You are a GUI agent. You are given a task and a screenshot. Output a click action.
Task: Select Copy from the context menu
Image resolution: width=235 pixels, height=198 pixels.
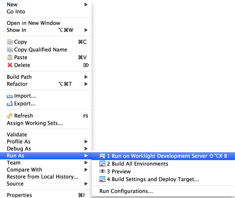(x=46, y=42)
